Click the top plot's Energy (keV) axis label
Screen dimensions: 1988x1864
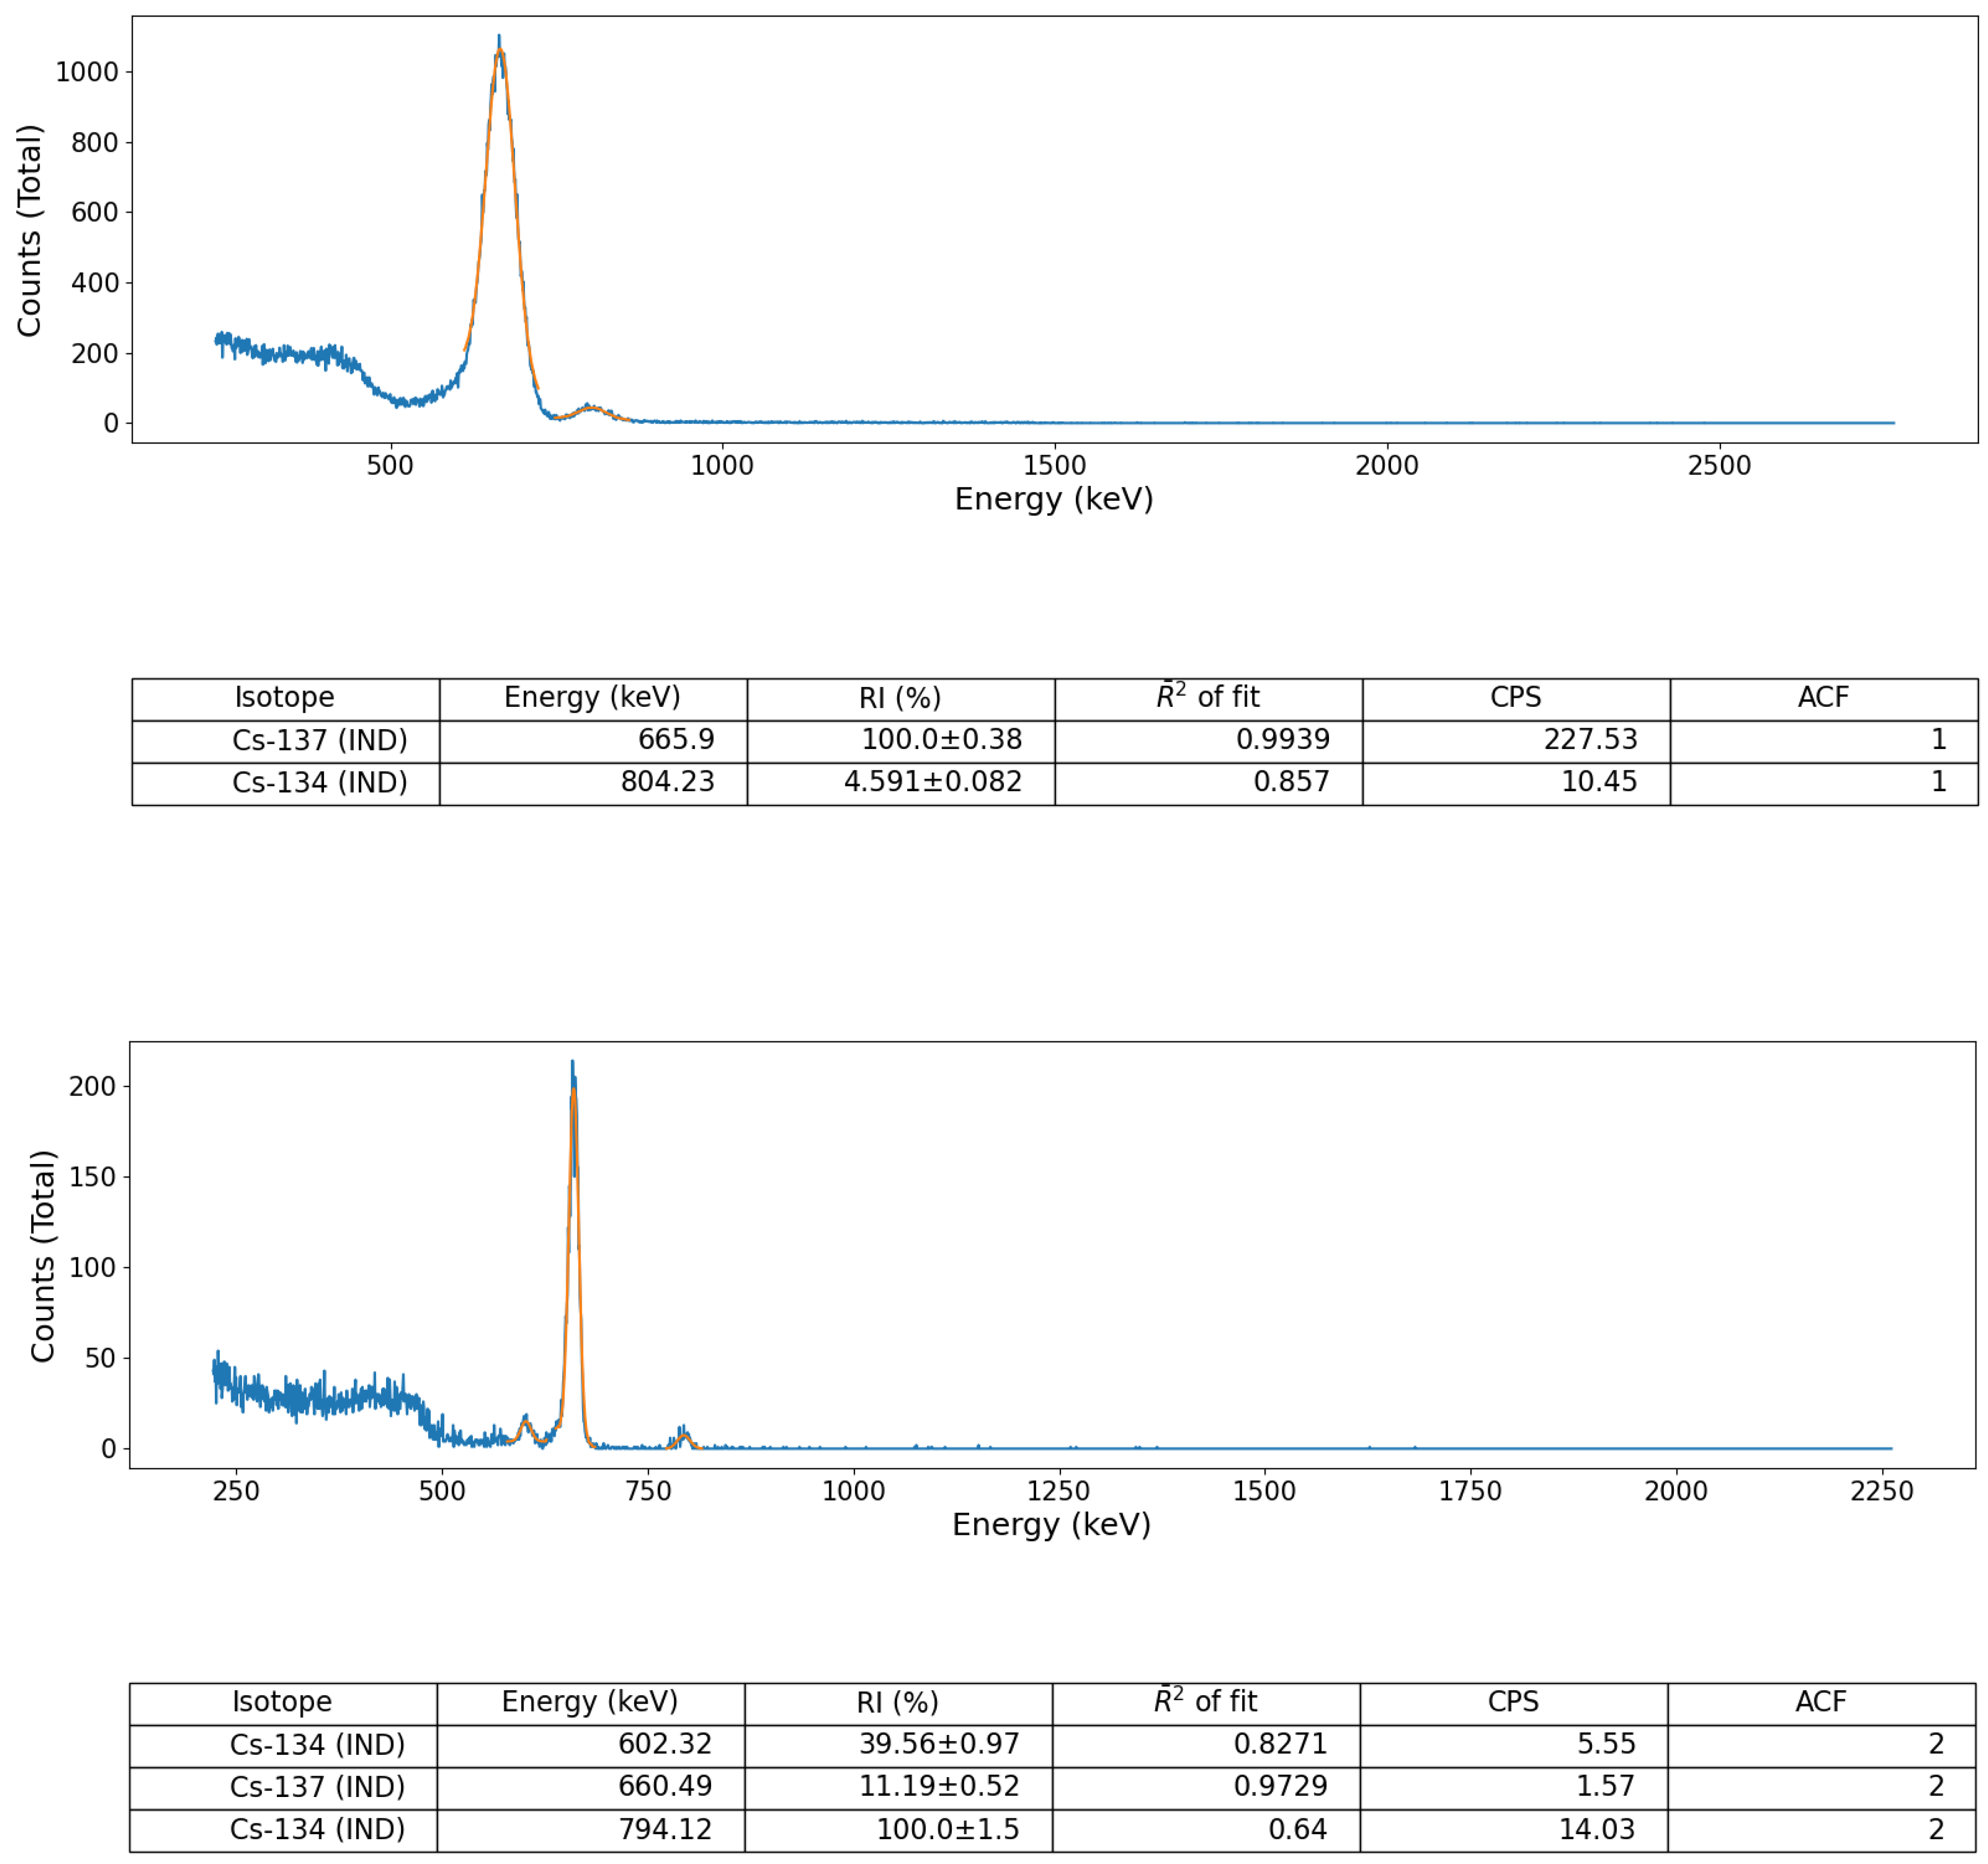tap(1053, 498)
